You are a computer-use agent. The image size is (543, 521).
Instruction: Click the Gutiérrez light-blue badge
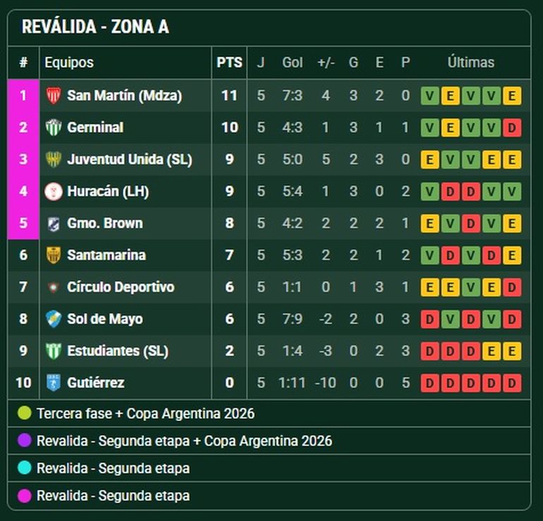click(54, 383)
